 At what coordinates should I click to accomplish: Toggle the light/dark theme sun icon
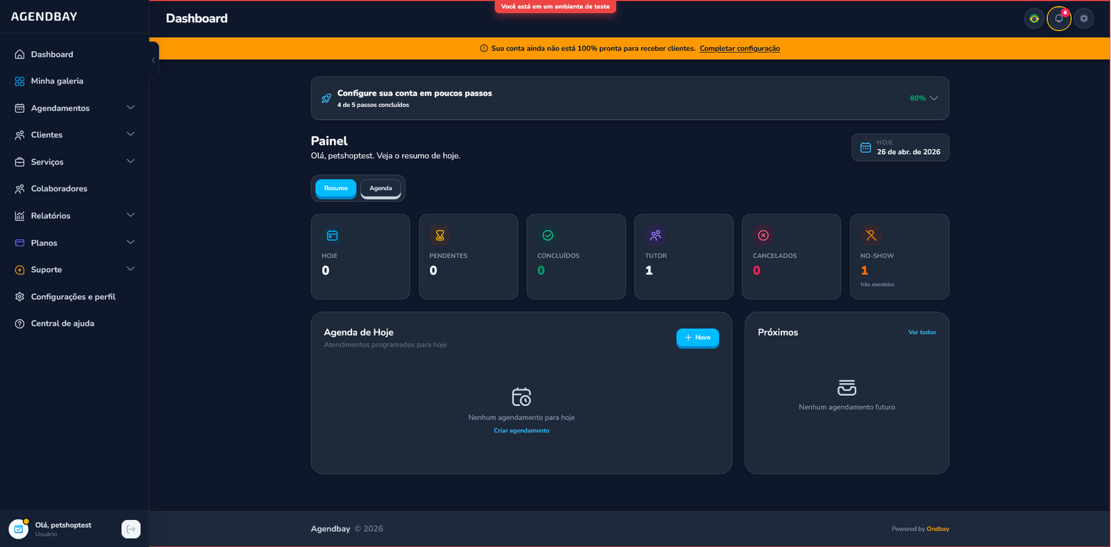point(1084,19)
